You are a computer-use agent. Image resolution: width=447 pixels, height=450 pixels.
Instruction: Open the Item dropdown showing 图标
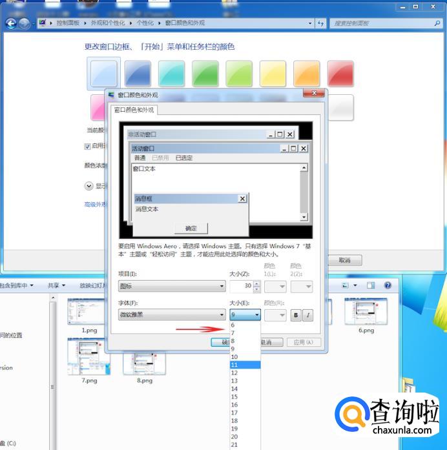(x=172, y=286)
